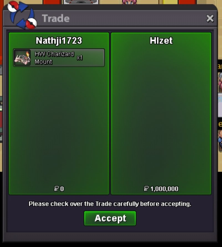Click the lower character sprite at right edge
Viewport: 222px width, 247px height.
tap(220, 141)
